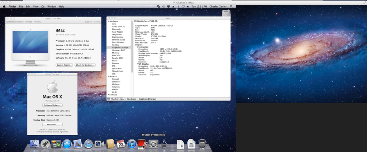Click the Software Update button
Viewport: 367px width, 152px height.
coord(52,105)
